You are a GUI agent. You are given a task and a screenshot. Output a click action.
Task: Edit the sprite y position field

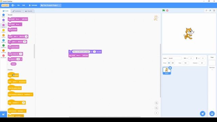point(203,58)
